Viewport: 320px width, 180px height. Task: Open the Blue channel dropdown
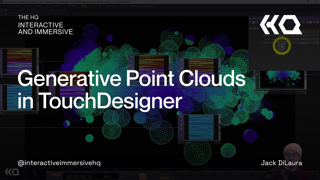[x=309, y=39]
